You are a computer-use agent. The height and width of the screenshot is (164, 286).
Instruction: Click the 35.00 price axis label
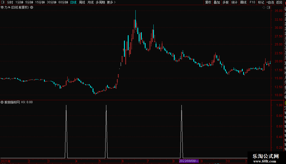click(278, 11)
